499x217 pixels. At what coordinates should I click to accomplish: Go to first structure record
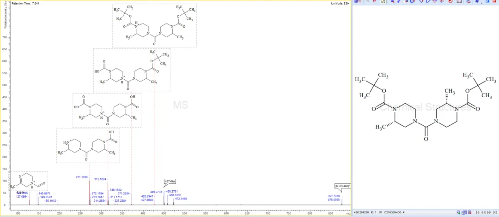click(477, 212)
